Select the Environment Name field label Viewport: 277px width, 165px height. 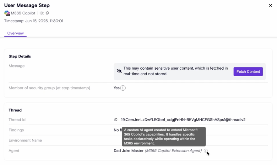tap(25, 141)
